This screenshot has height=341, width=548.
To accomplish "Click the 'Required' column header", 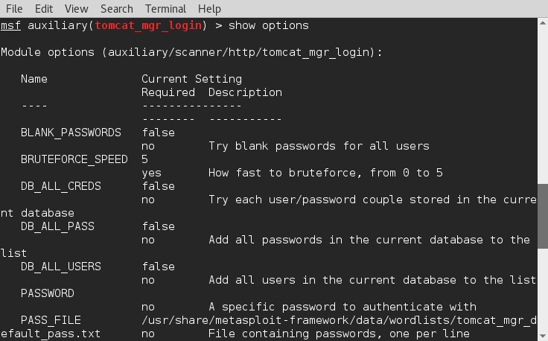I will [168, 92].
